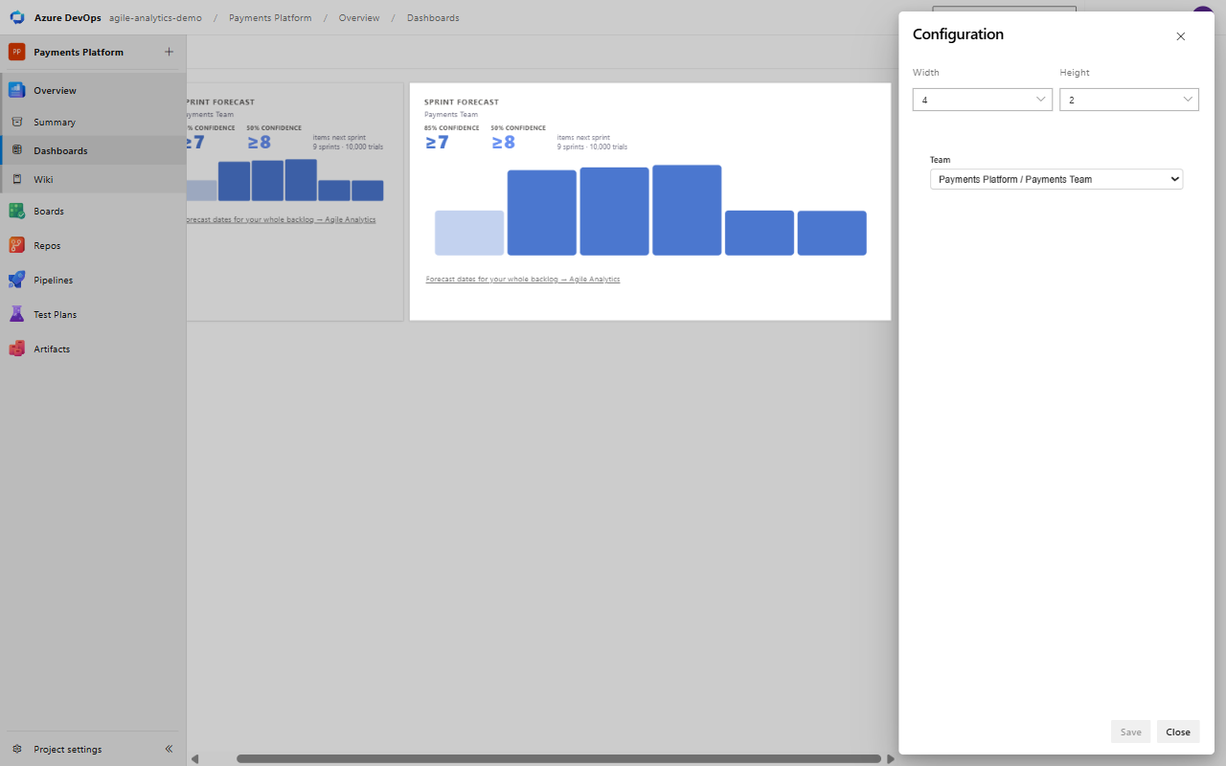Open the Overview menu item

(x=93, y=90)
